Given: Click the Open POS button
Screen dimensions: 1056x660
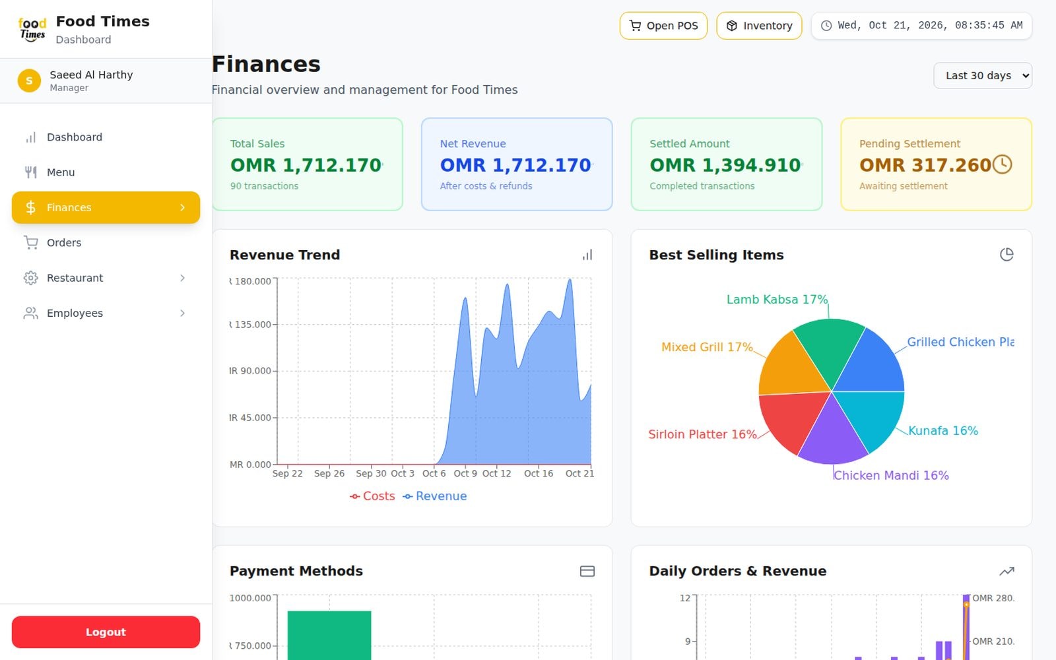Looking at the screenshot, I should [x=663, y=26].
